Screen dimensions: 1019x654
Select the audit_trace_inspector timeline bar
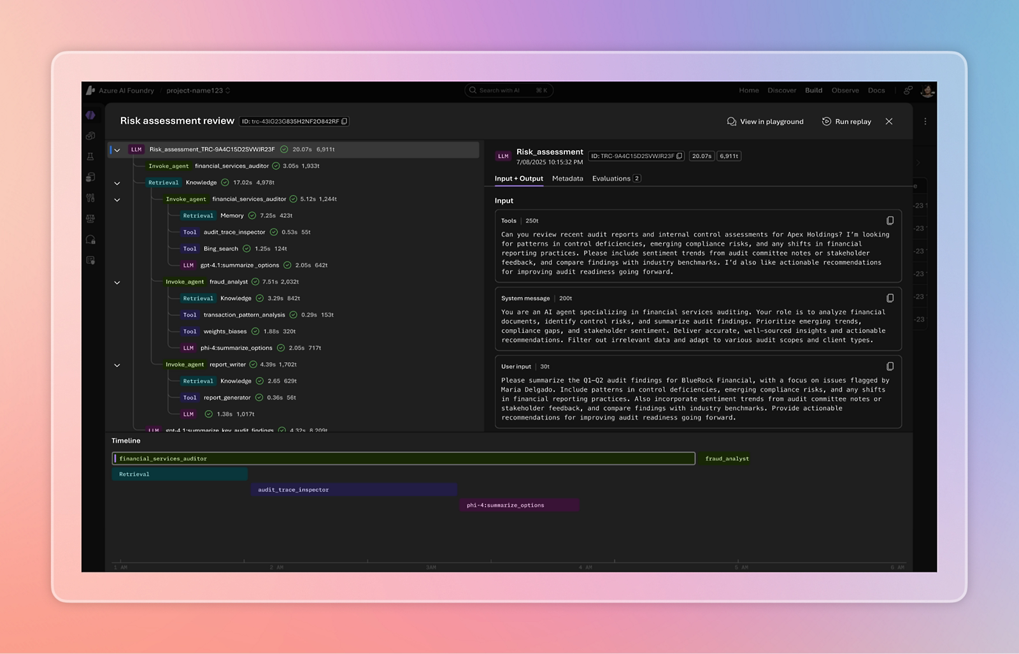(354, 490)
